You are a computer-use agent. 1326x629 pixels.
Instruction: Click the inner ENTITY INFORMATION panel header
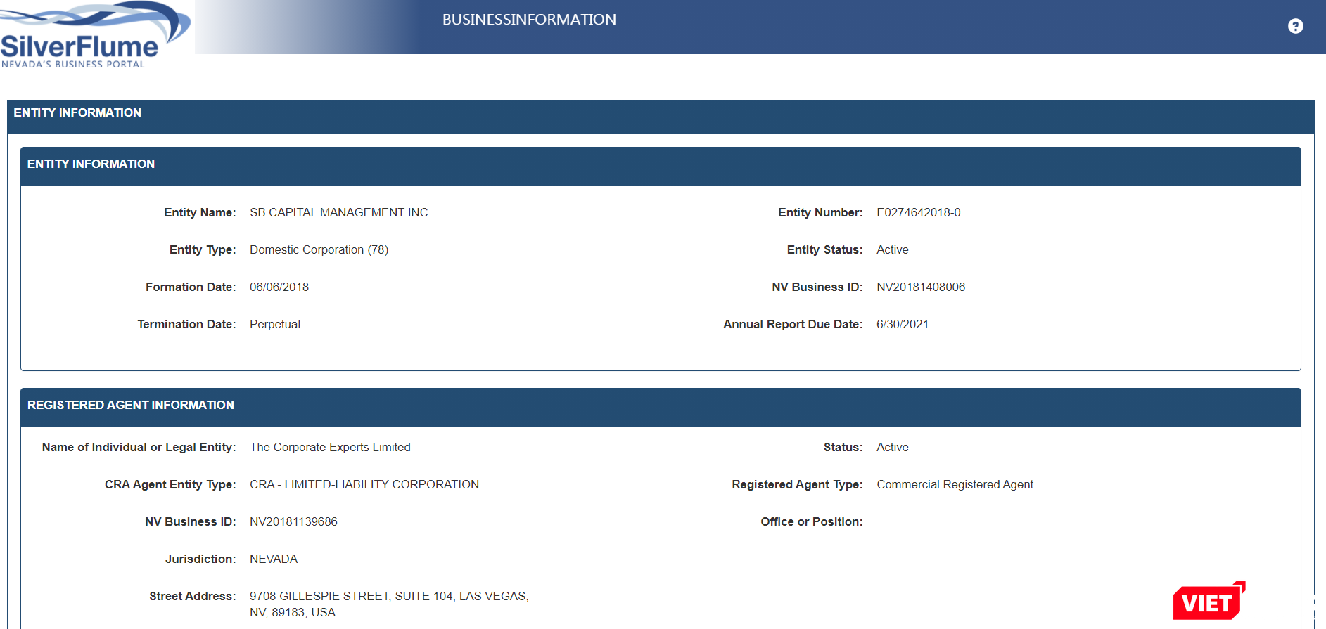click(91, 164)
